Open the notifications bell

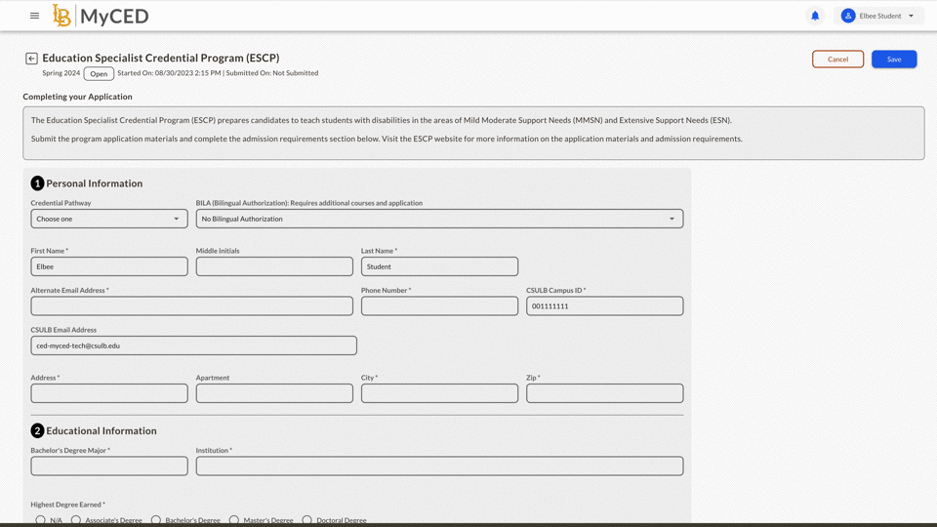pos(815,16)
